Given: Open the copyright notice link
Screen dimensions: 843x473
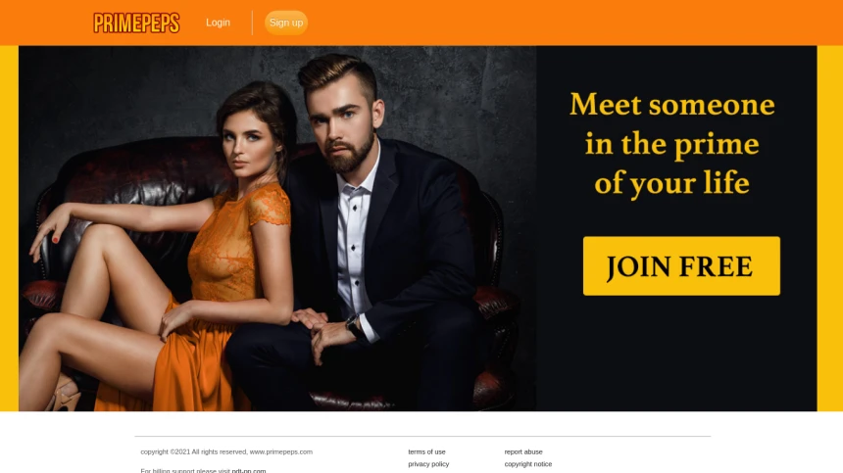Looking at the screenshot, I should click(528, 464).
